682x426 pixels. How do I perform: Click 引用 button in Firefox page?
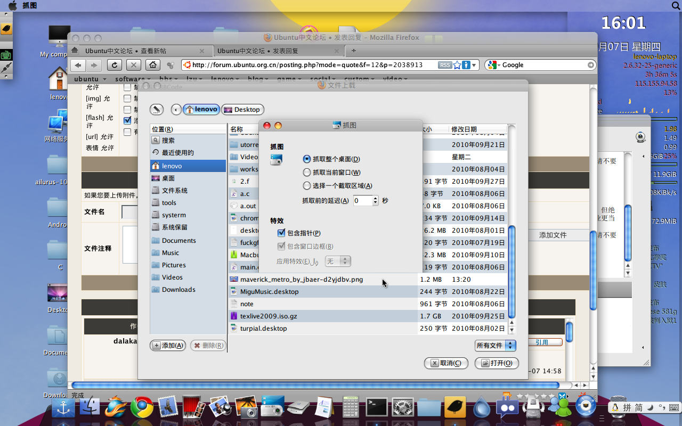542,342
